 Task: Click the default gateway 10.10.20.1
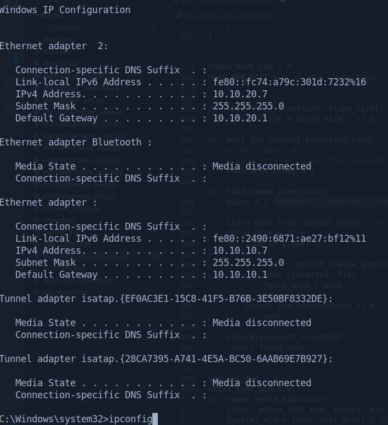240,118
